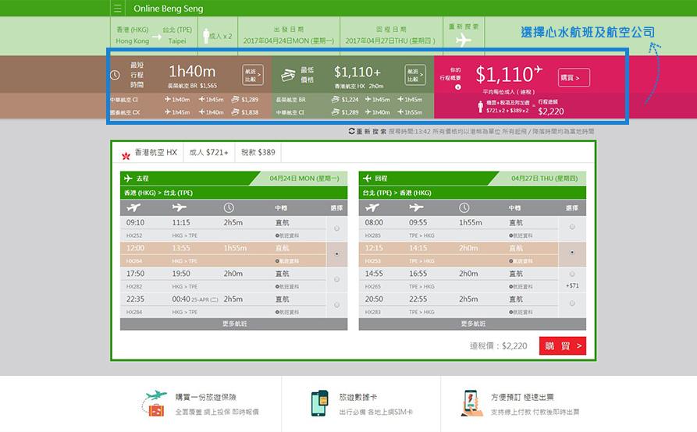Click the travel data SIM card phone icon
This screenshot has height=432, width=697.
(319, 403)
